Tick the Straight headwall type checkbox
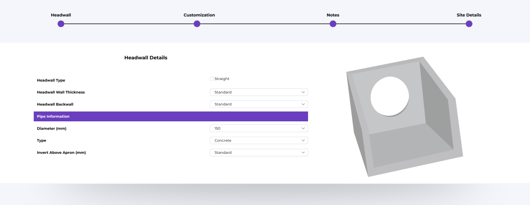The width and height of the screenshot is (530, 205). (212, 79)
